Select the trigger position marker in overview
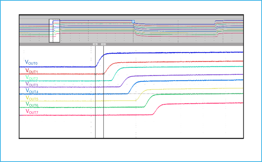 click(x=133, y=21)
